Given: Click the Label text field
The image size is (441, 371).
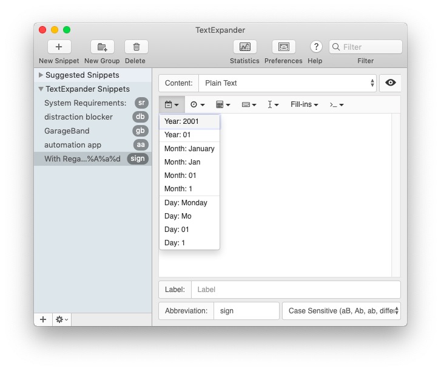Looking at the screenshot, I should pos(296,290).
